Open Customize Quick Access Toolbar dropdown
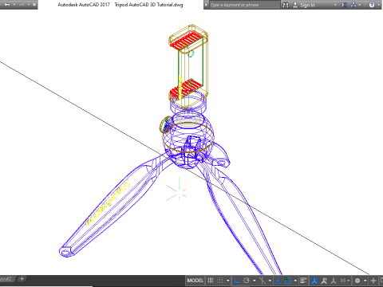Viewport: 383px width, 287px height. pos(34,5)
